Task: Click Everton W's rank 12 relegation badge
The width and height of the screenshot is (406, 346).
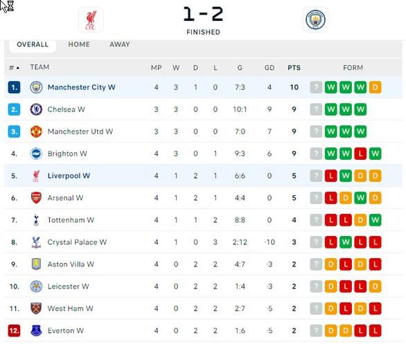Action: [14, 331]
